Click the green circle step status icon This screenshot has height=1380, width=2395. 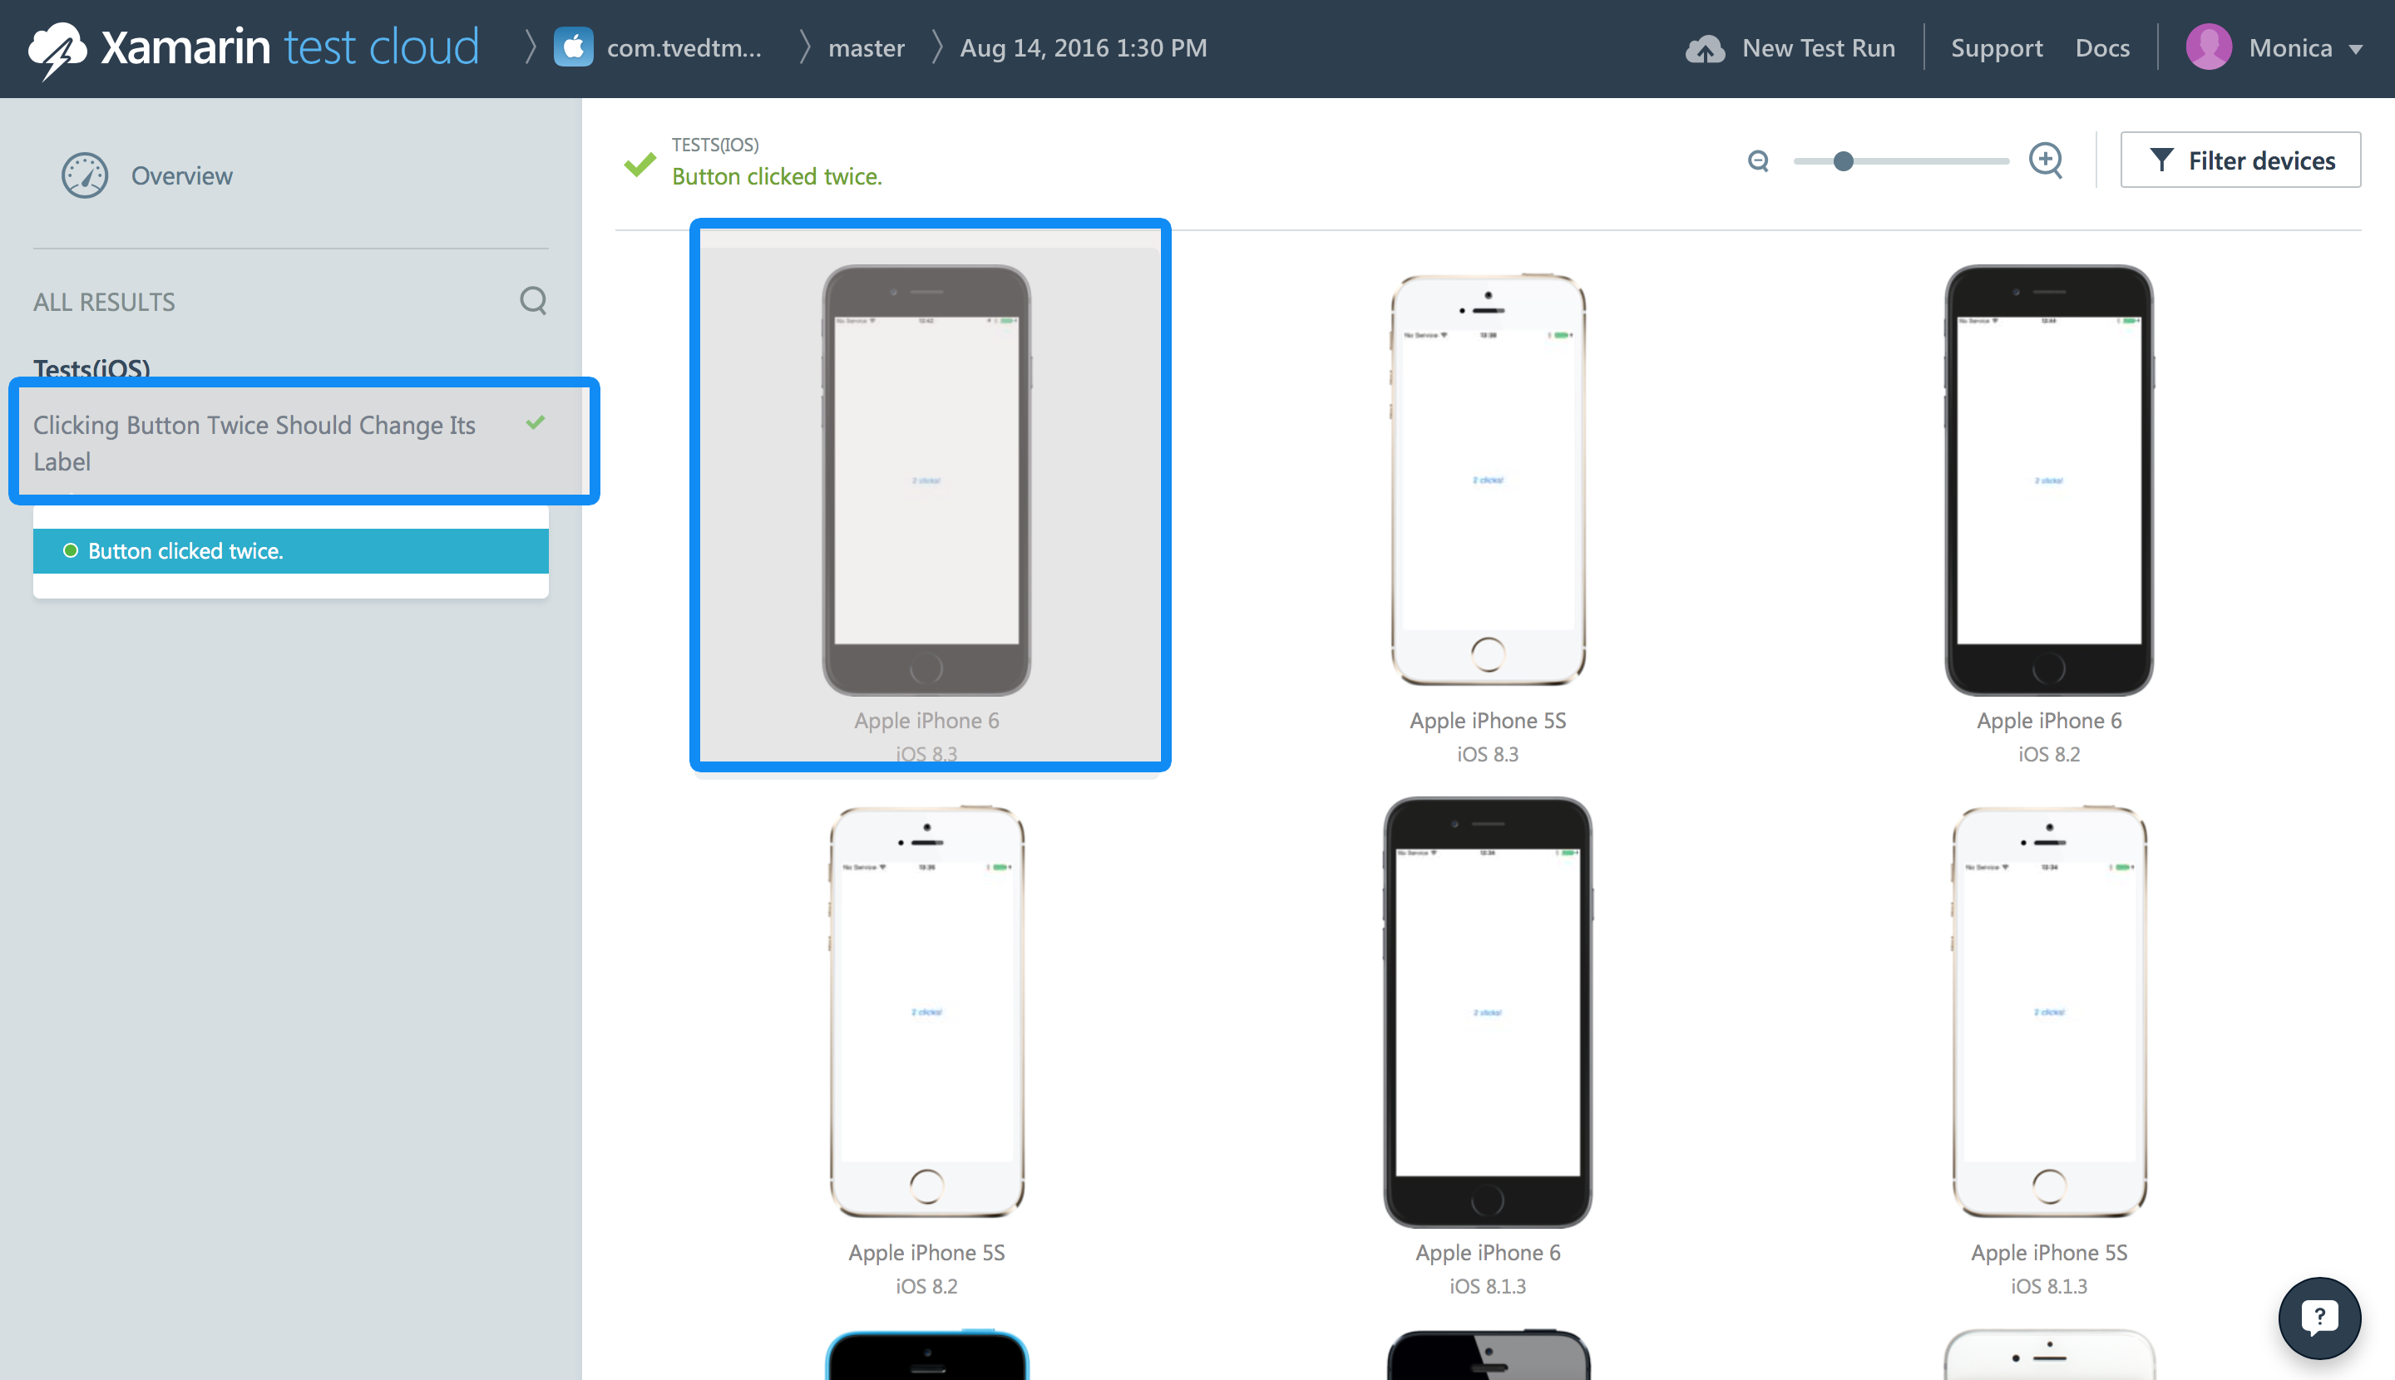pos(70,550)
